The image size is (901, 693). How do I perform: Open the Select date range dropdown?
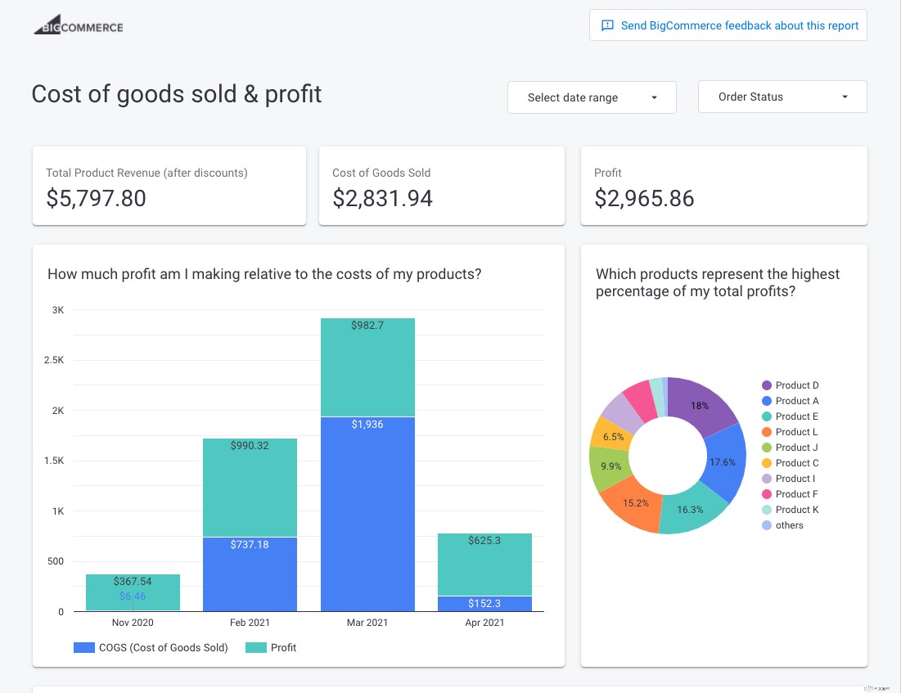592,97
